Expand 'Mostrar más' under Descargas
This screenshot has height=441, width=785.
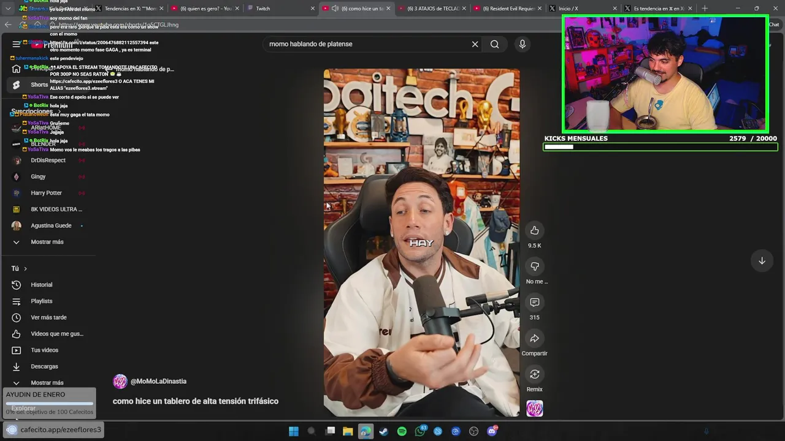click(x=47, y=383)
